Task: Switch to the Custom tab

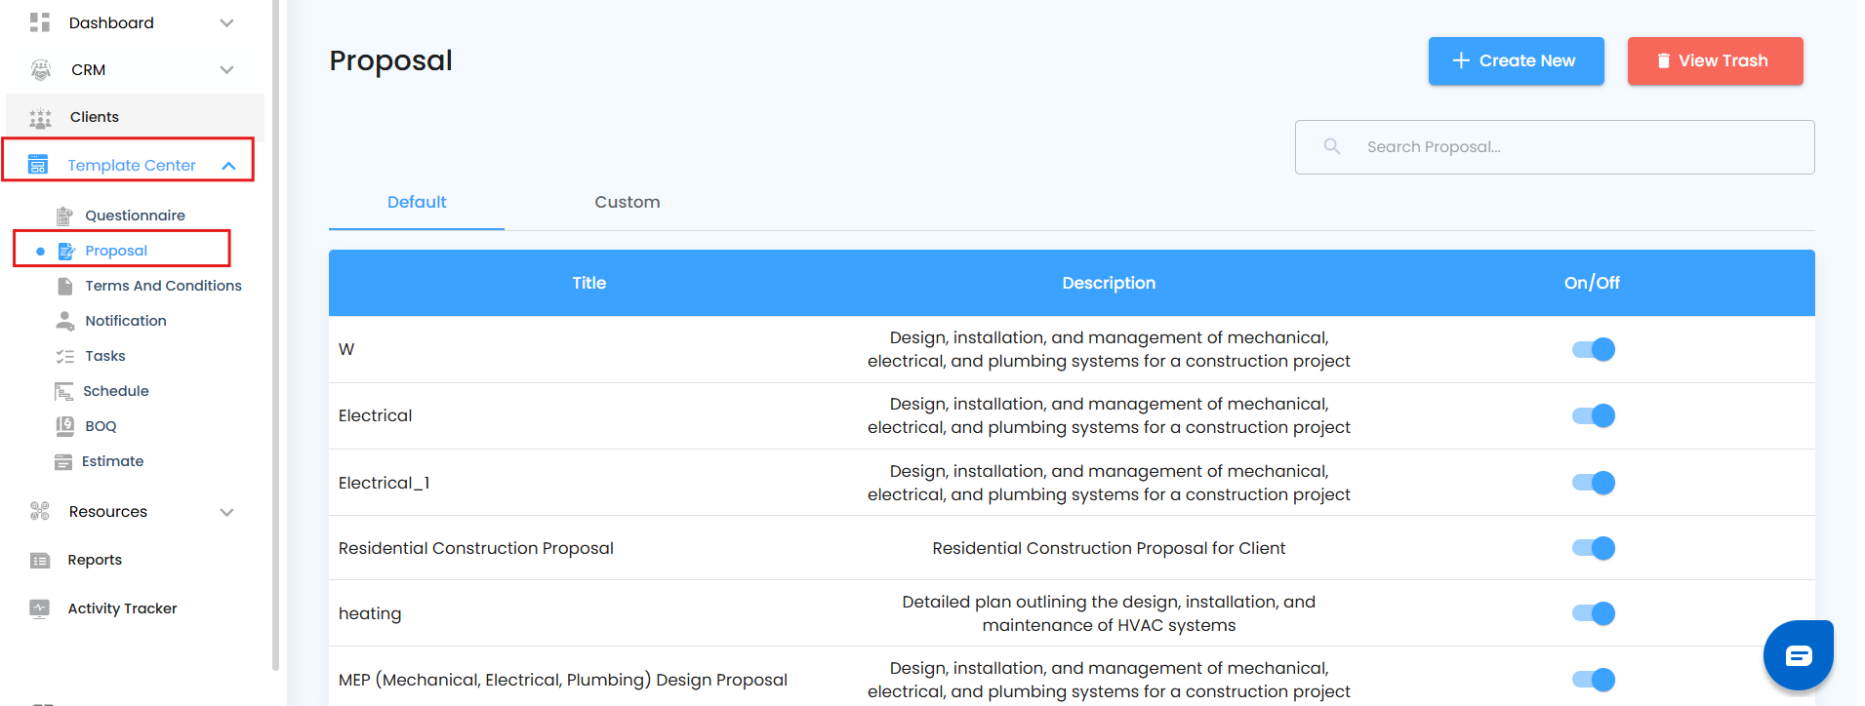Action: 627,202
